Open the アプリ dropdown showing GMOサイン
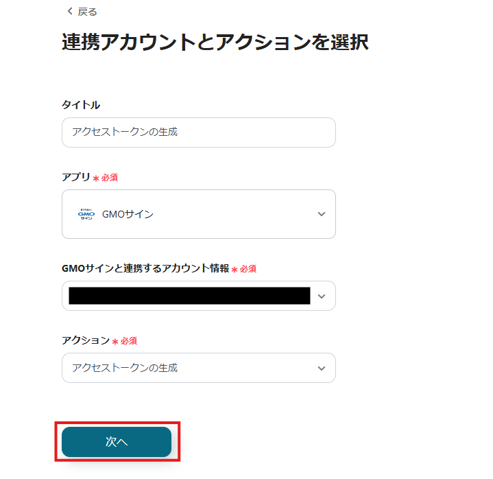 (x=198, y=214)
